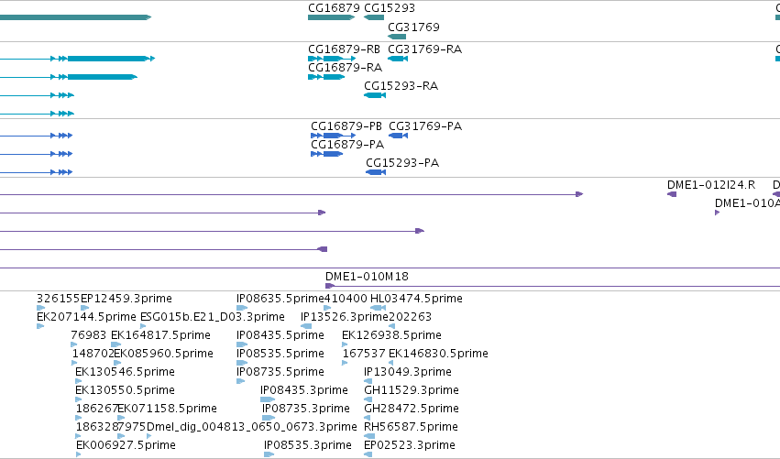Select EST EK126938.5prime

point(391,335)
